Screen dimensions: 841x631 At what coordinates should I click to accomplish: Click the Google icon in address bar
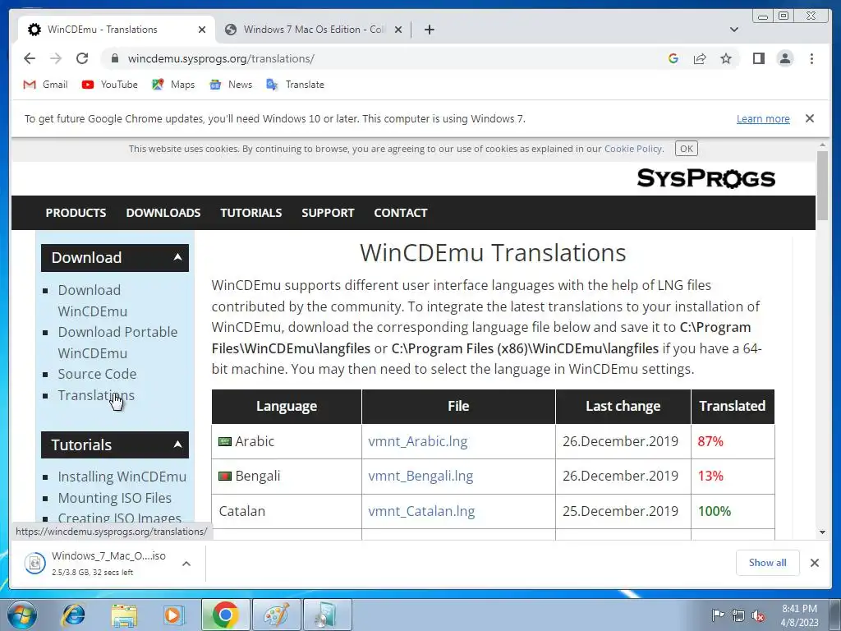pos(673,58)
